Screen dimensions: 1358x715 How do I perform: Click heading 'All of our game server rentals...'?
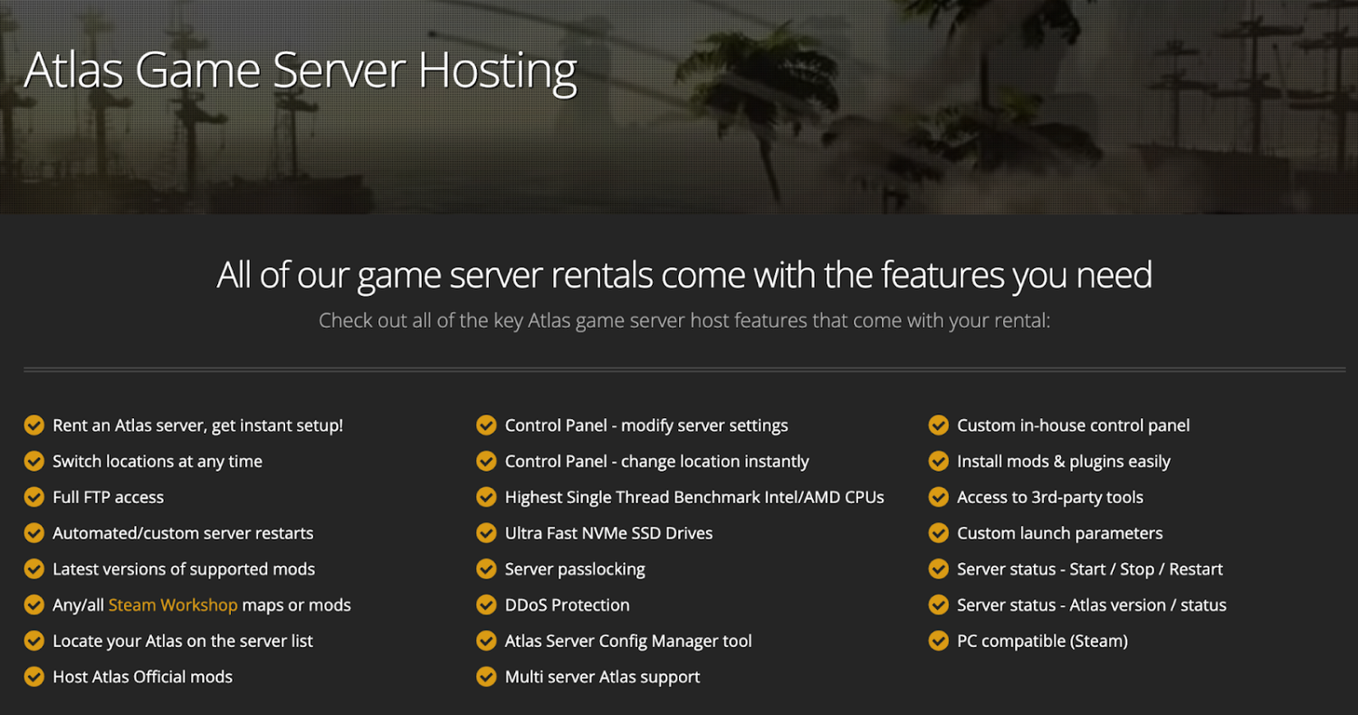684,275
